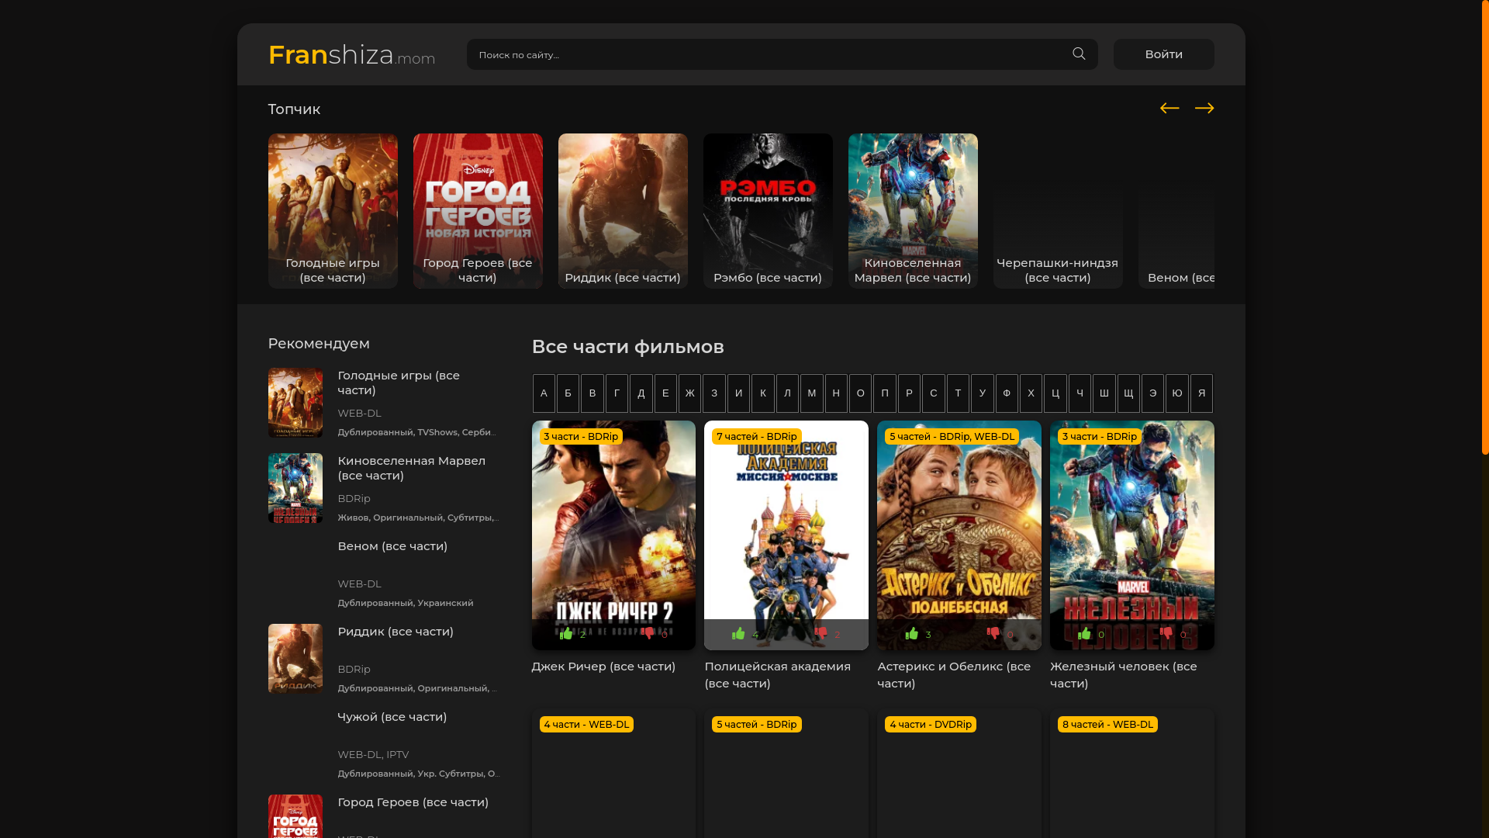Screen dimensions: 1489x838
Task: Like the Джек Ричер card with thumbs up
Action: click(567, 634)
